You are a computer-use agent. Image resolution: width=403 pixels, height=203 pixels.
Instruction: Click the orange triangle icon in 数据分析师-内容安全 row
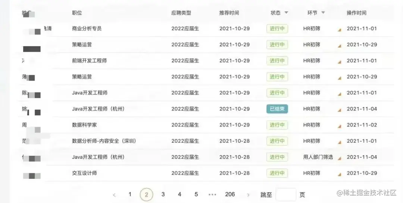pos(339,142)
